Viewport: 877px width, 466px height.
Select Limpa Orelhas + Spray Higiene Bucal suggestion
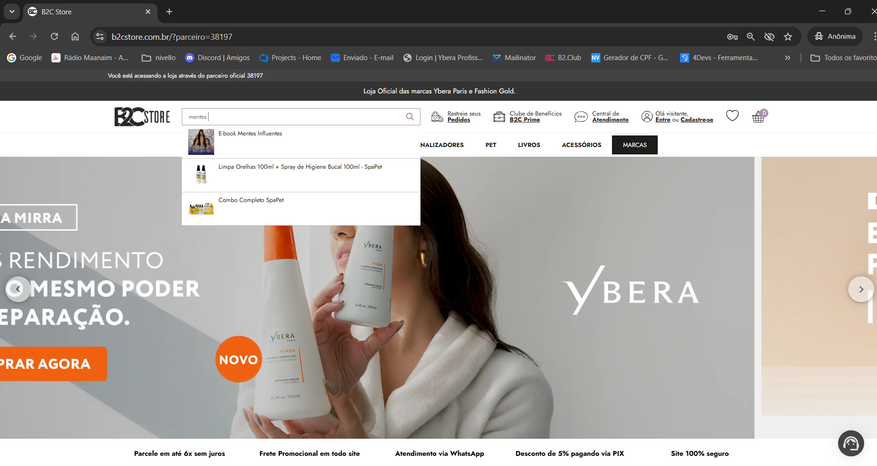pyautogui.click(x=301, y=175)
